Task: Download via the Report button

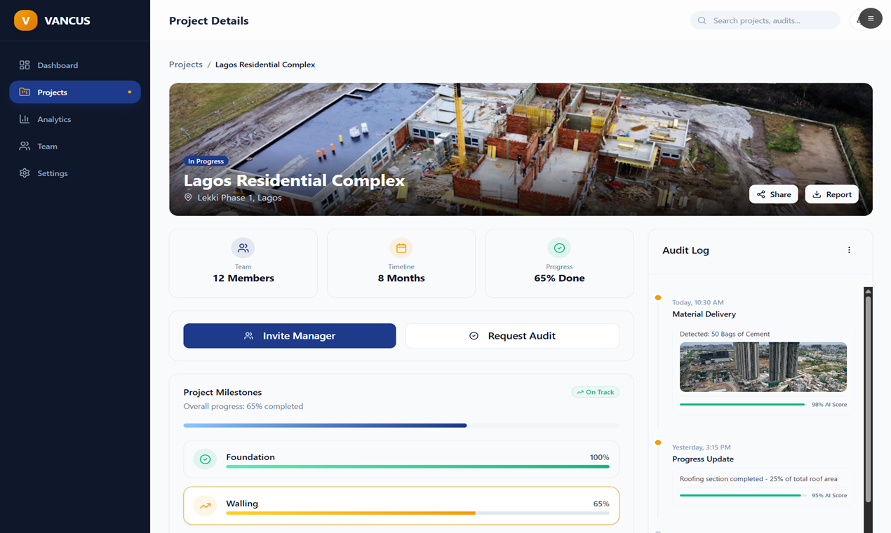Action: coord(832,194)
